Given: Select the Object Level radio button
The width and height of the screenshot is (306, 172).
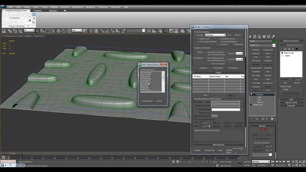Looking at the screenshot, I should point(198,39).
